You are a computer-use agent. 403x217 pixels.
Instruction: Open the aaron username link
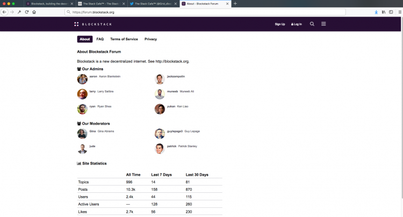pyautogui.click(x=93, y=76)
